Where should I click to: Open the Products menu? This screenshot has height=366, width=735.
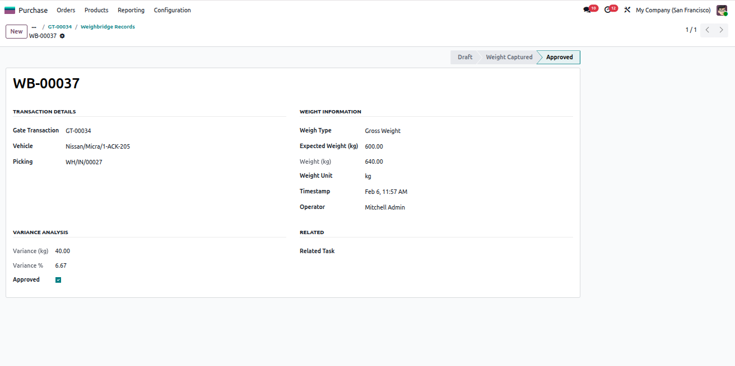pyautogui.click(x=96, y=10)
